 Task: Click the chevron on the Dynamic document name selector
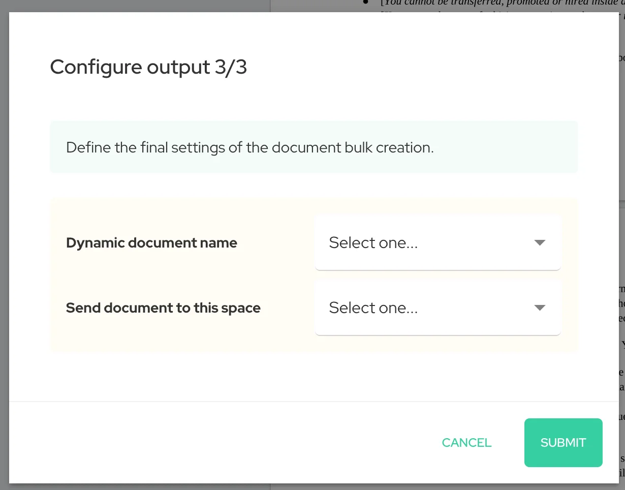[x=540, y=242]
